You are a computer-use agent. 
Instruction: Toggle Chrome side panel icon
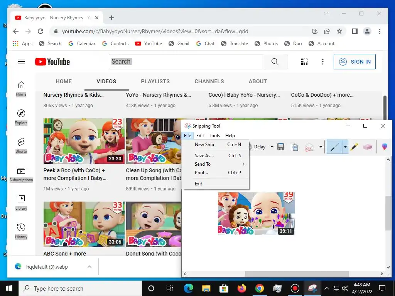(355, 31)
